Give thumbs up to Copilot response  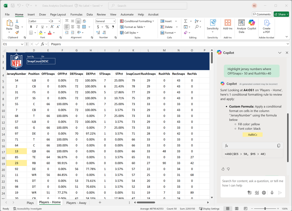point(223,169)
